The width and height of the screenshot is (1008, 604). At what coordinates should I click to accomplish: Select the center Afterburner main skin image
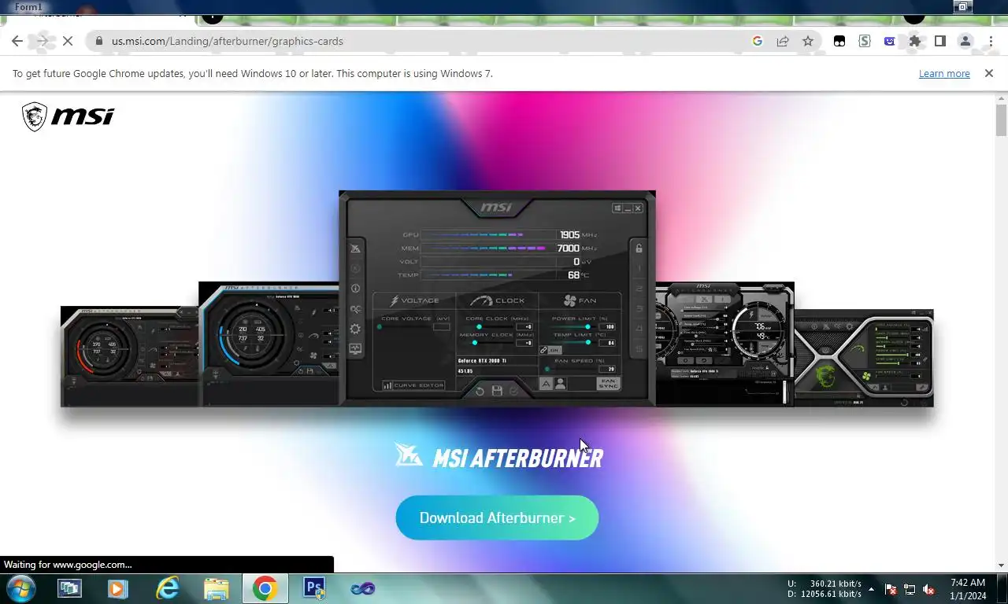pos(497,298)
